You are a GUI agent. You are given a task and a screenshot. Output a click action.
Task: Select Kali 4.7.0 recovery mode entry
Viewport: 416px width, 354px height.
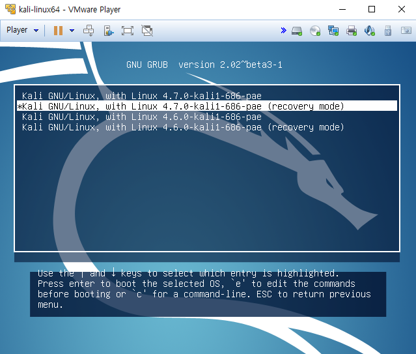pos(207,106)
